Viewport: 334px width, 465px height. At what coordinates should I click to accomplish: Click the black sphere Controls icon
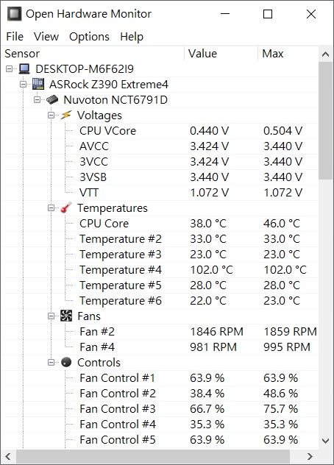click(66, 362)
